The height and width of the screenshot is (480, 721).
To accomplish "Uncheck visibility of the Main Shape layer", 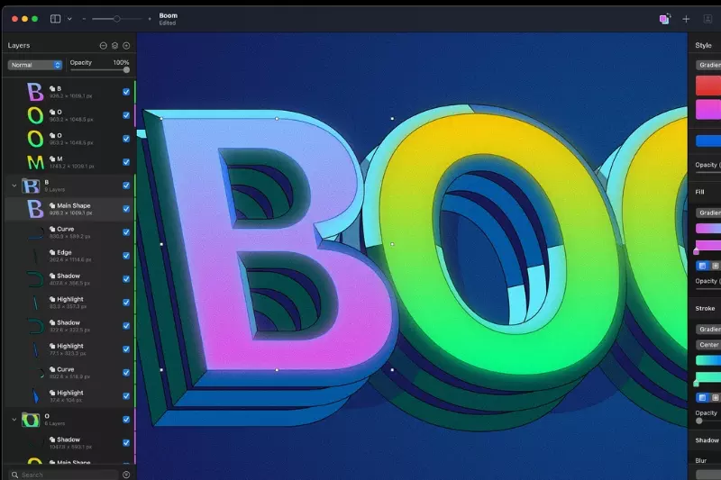I will 126,209.
